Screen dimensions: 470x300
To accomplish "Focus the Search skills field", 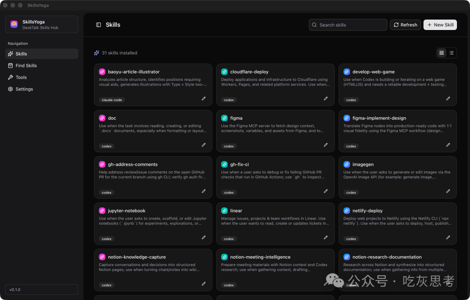I will coord(348,25).
